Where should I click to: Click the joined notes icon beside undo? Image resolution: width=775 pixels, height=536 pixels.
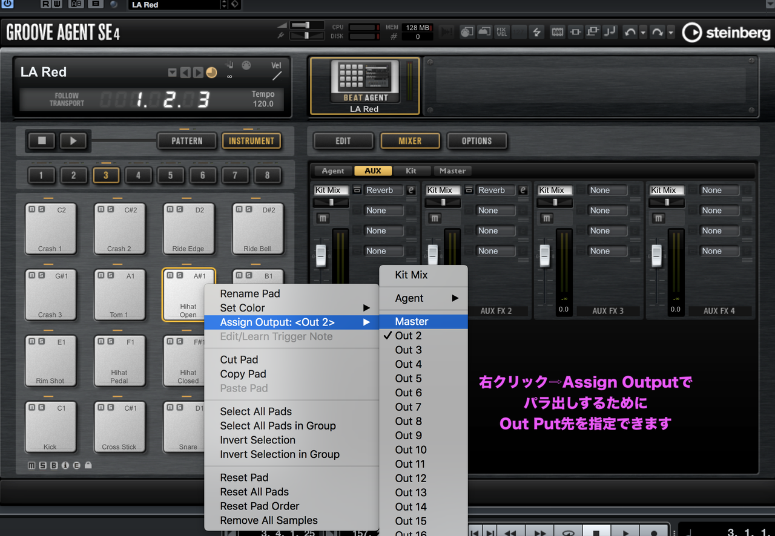(x=610, y=32)
